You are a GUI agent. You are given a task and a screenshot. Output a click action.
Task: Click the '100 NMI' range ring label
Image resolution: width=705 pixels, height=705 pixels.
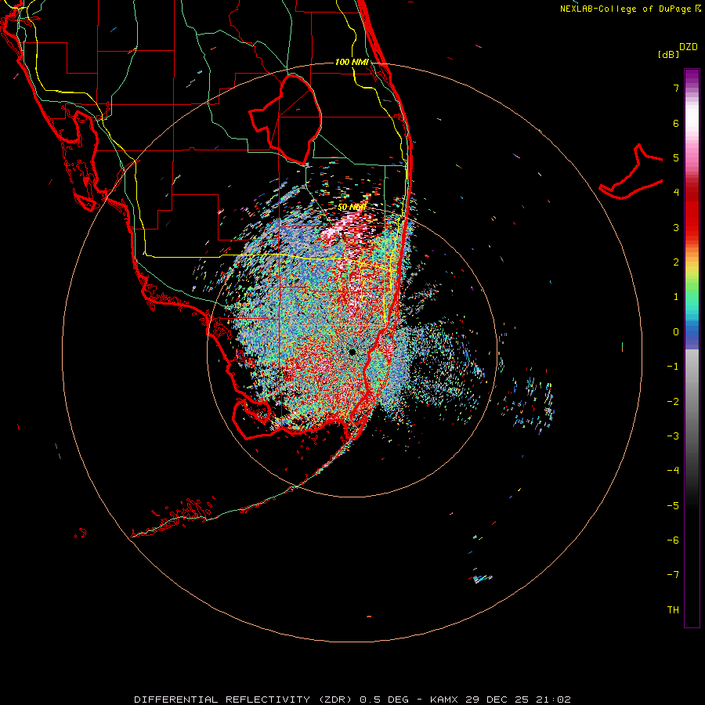coord(352,62)
